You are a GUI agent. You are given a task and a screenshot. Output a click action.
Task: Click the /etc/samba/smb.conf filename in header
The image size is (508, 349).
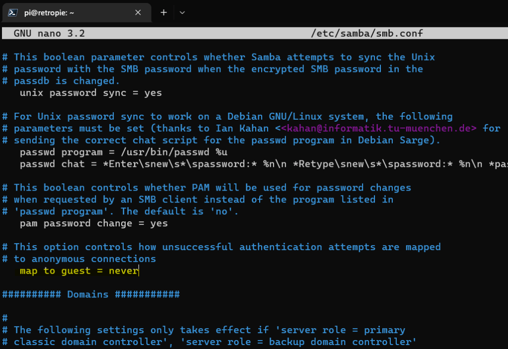(366, 34)
